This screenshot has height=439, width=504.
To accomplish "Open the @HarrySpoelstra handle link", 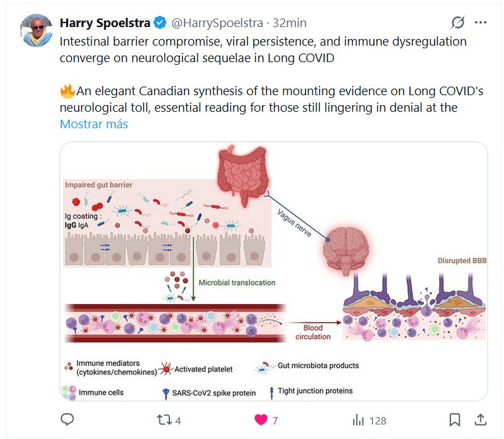I will (x=218, y=23).
